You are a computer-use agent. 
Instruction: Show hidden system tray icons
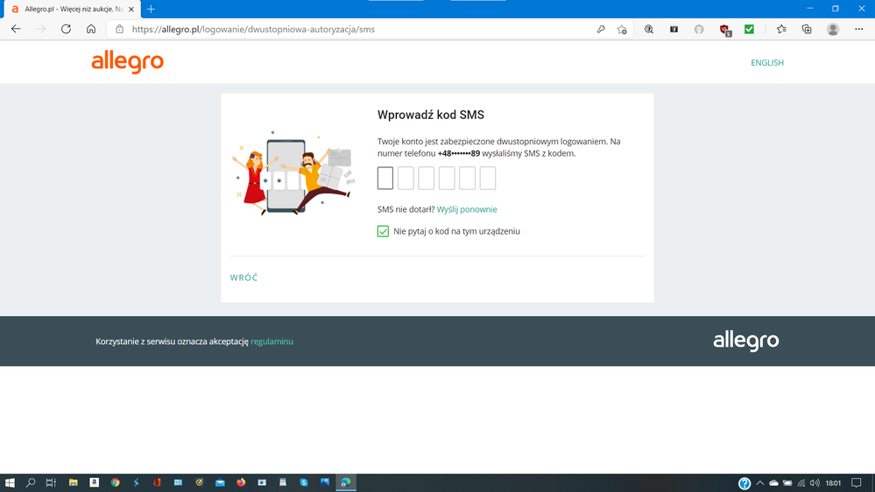tap(759, 482)
